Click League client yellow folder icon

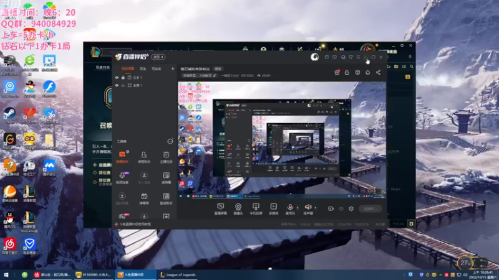click(x=396, y=67)
